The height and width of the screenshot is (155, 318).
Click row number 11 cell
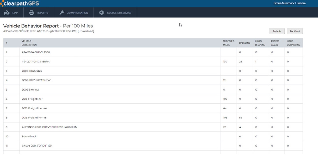[x=11, y=146]
